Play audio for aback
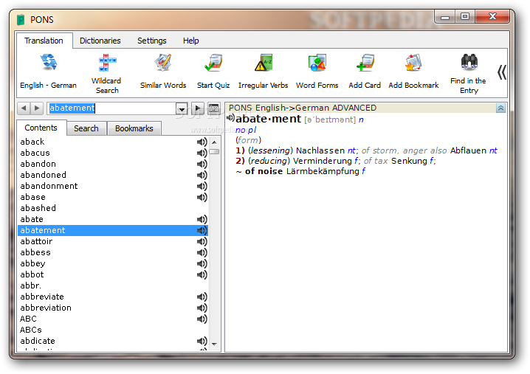The height and width of the screenshot is (374, 530). coord(202,142)
